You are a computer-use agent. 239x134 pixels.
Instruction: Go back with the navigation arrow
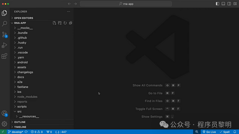pyautogui.click(x=69, y=4)
